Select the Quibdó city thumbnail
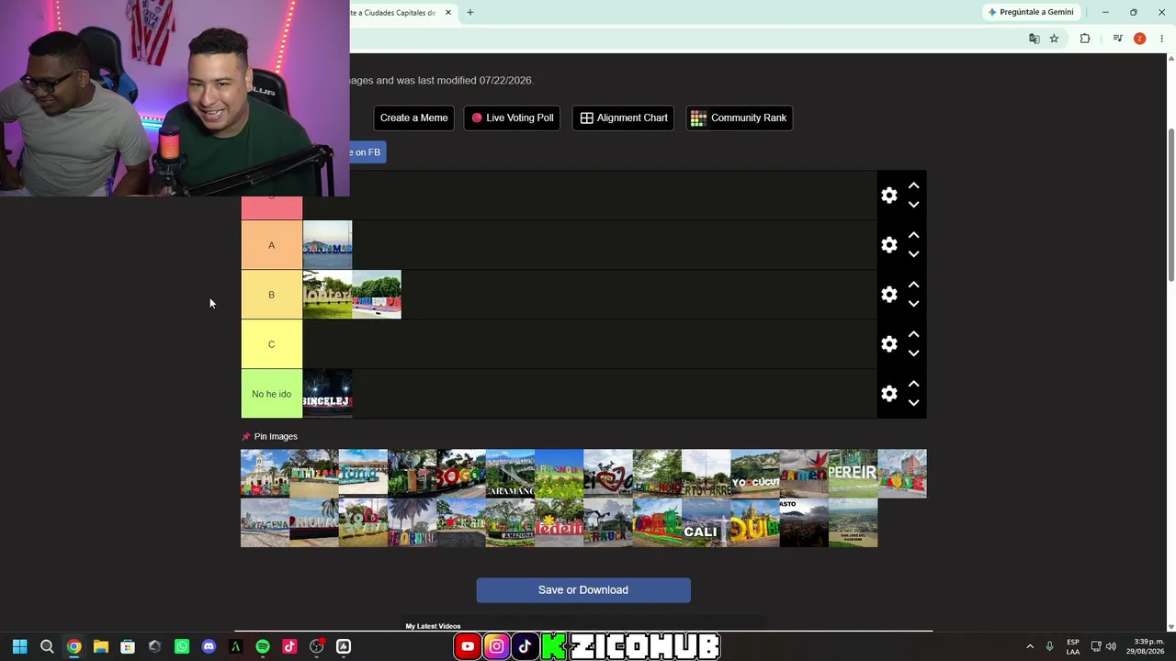Viewport: 1176px width, 661px height. point(755,523)
